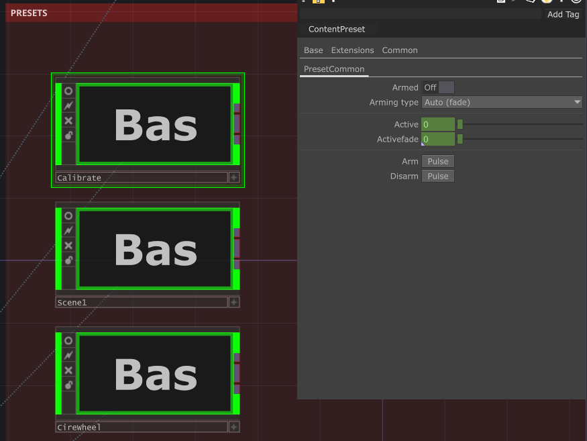Click the lightning flag icon on Scene1 node
Screen dimensions: 587x441
click(68, 230)
